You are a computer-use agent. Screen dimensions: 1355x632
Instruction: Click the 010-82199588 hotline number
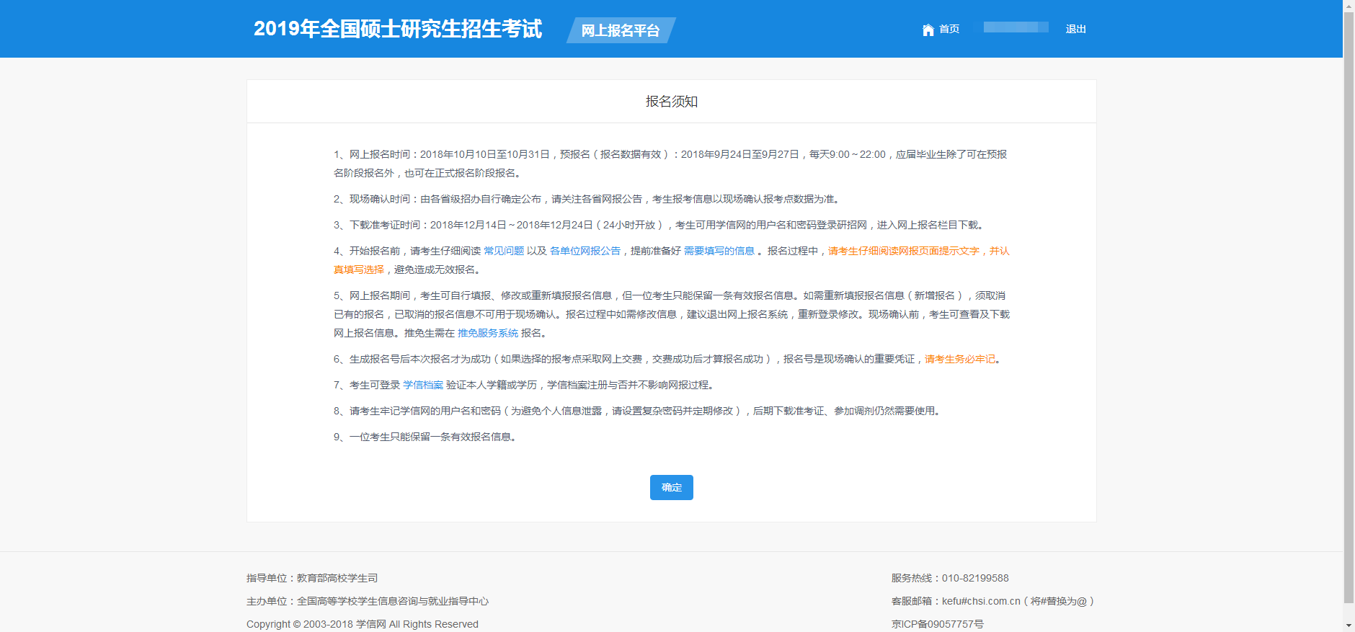975,578
